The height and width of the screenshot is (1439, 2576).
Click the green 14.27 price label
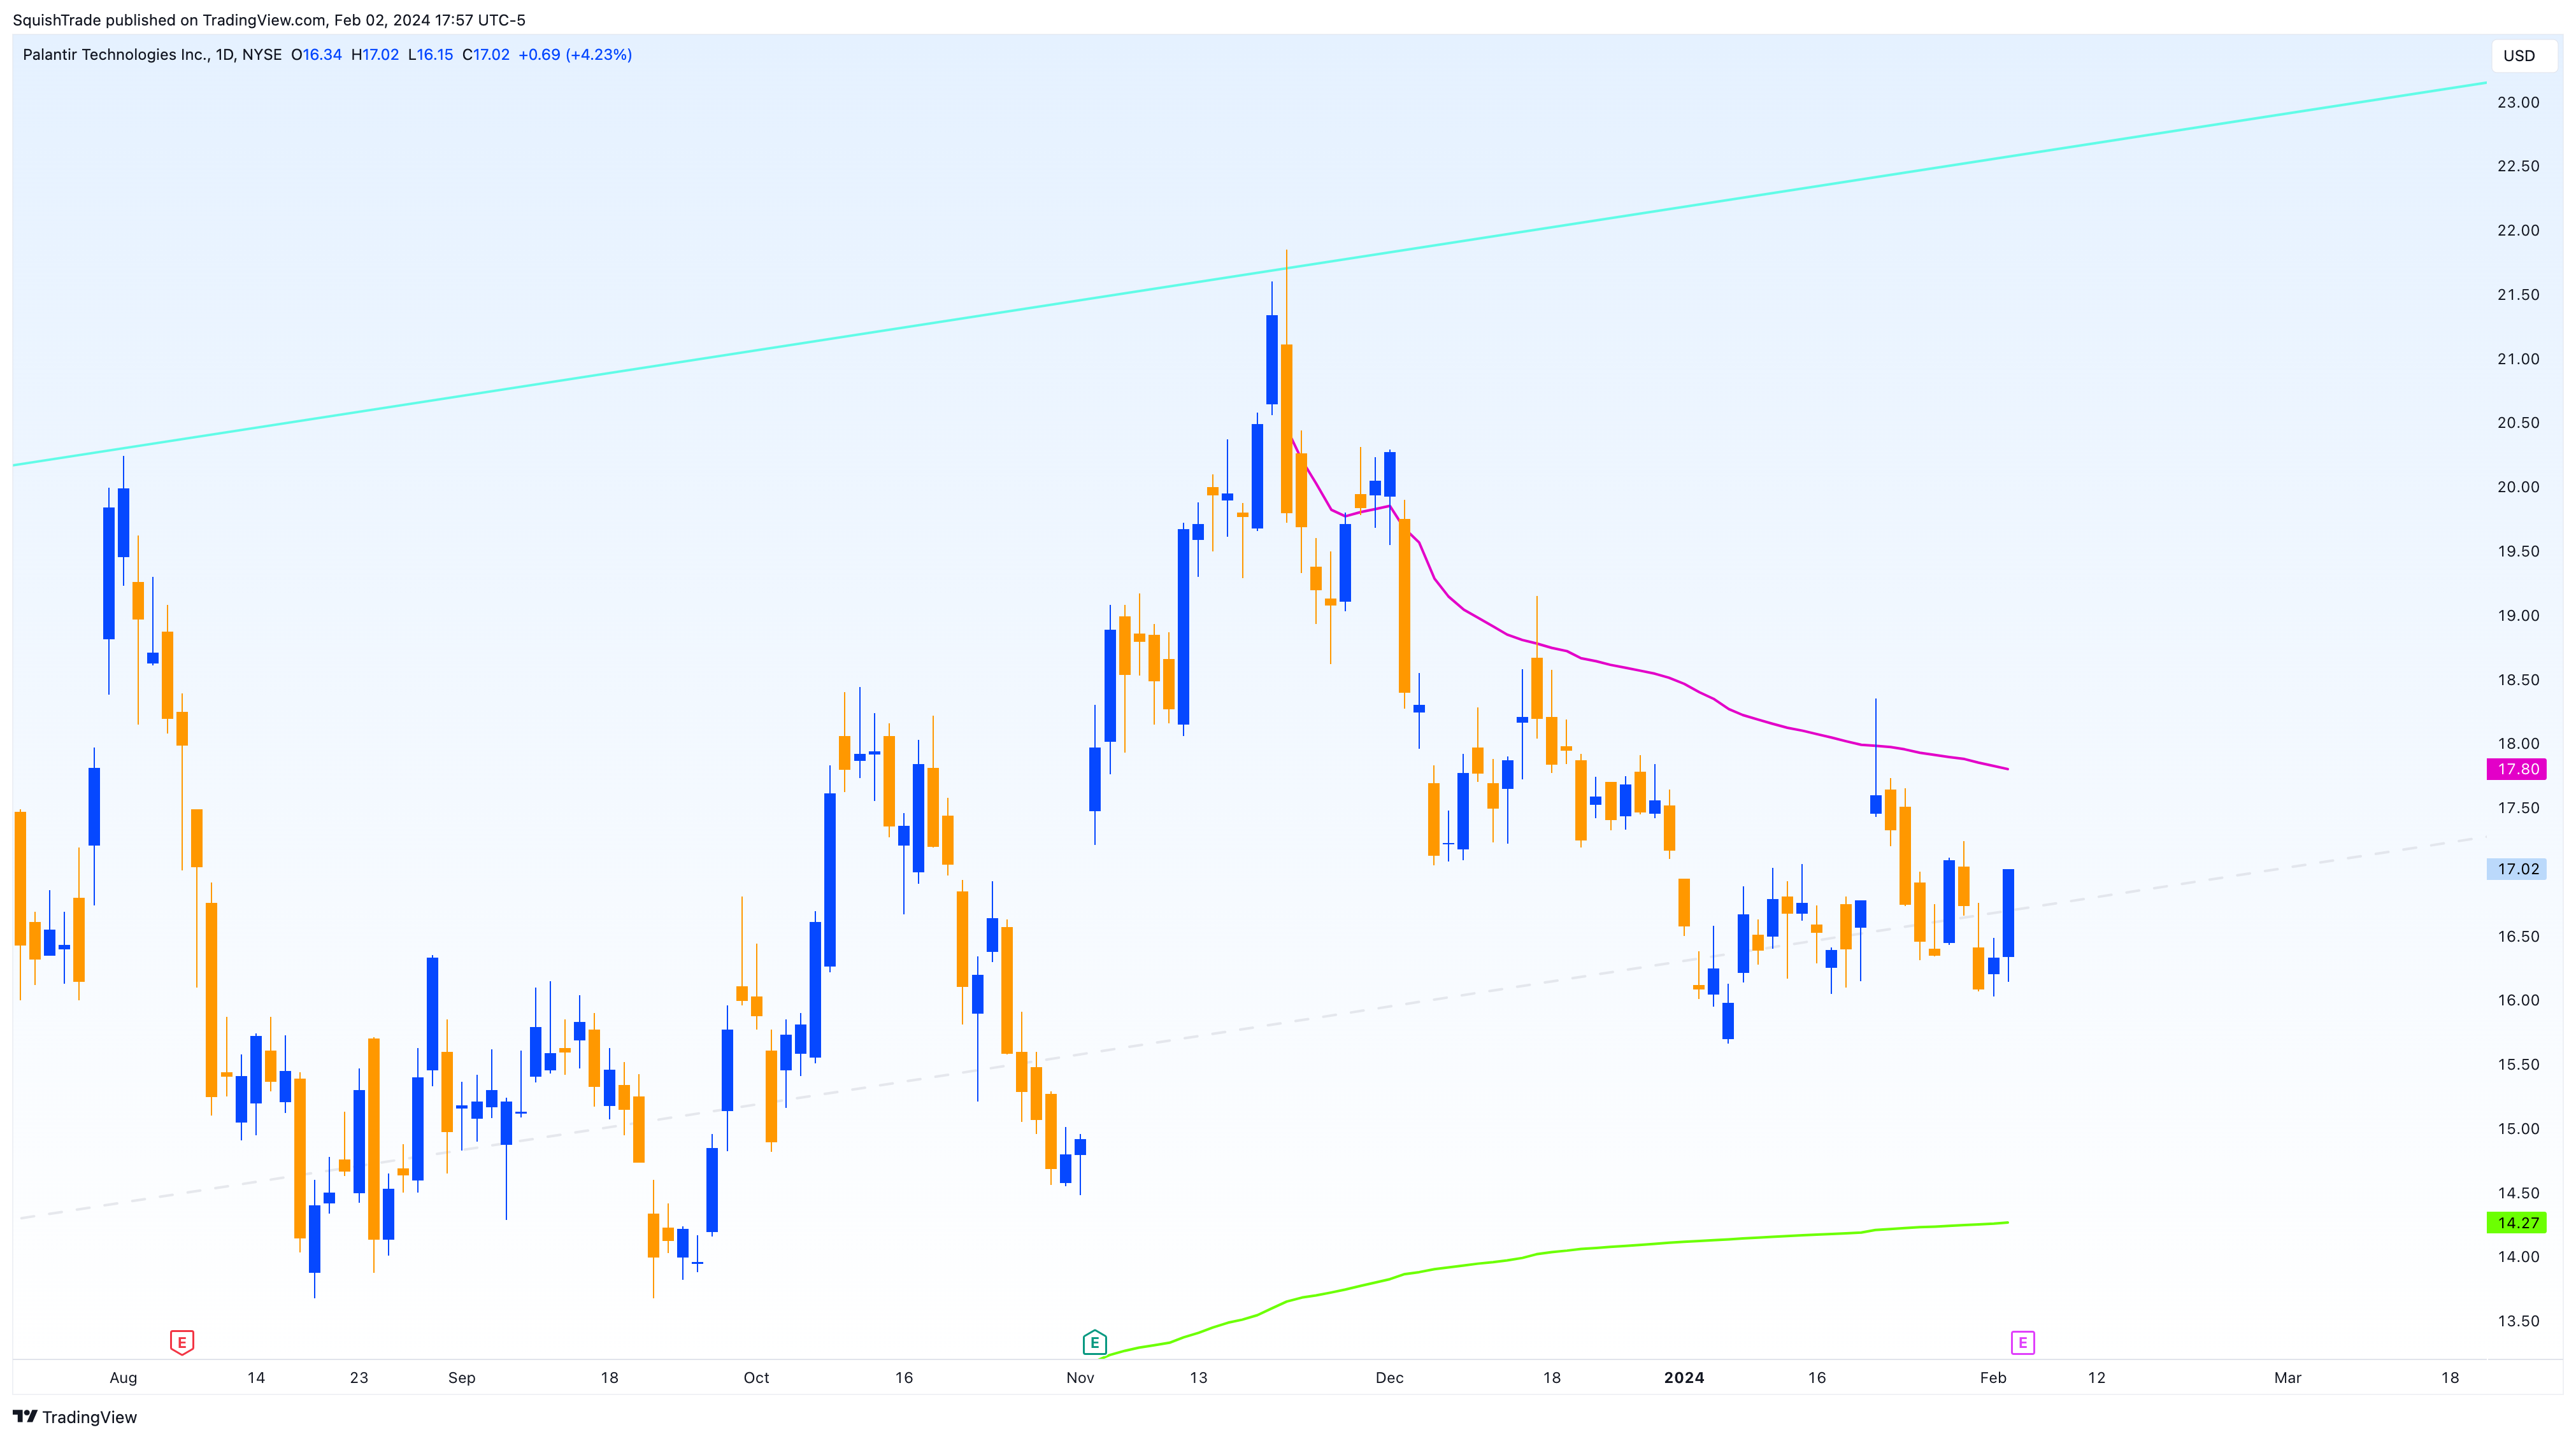2517,1223
